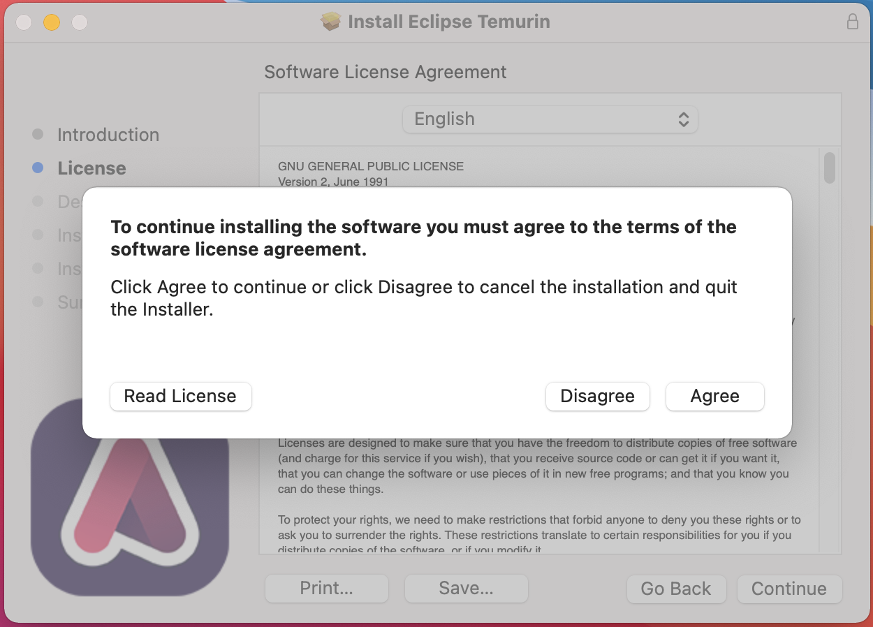873x627 pixels.
Task: Click the lock icon in title bar
Action: [853, 22]
